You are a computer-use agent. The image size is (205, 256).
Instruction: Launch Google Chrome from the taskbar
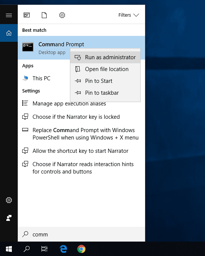click(x=81, y=249)
